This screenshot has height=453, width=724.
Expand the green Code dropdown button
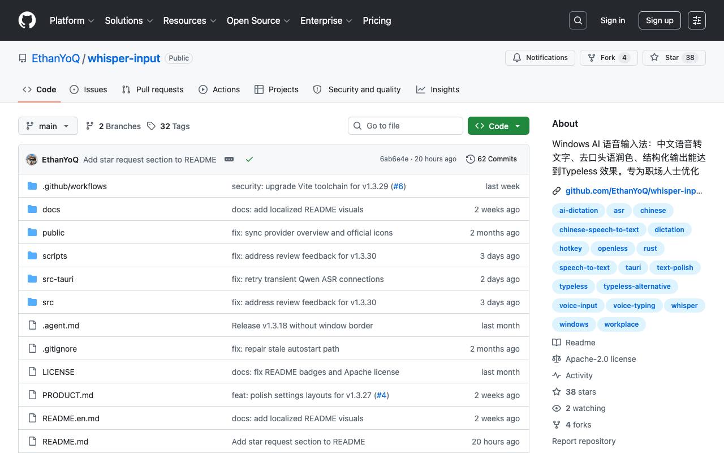pyautogui.click(x=498, y=126)
